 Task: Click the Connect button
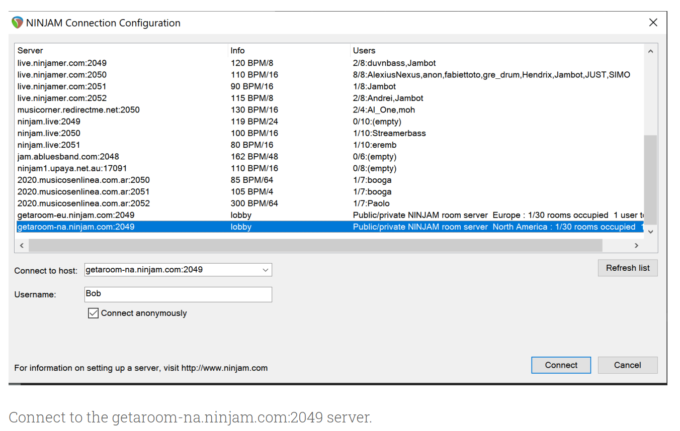click(561, 365)
